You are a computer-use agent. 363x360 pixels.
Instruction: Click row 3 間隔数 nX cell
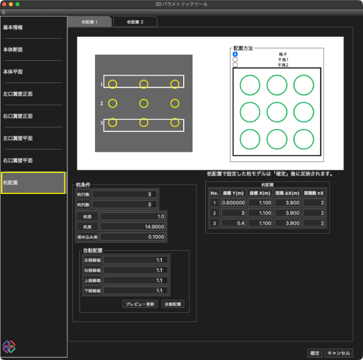pyautogui.click(x=314, y=224)
